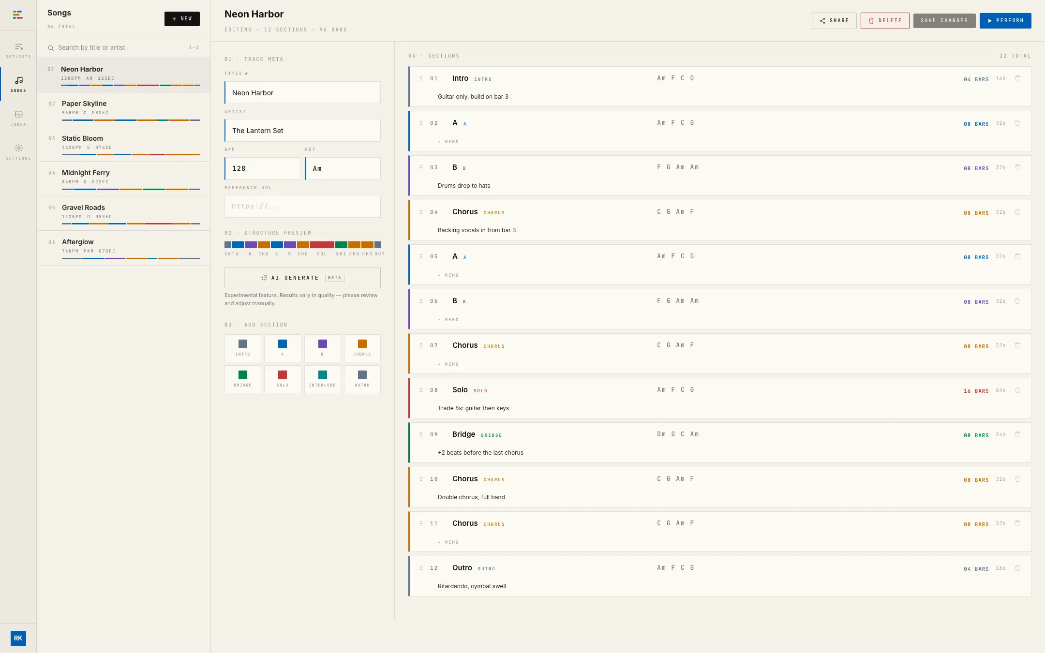1045x653 pixels.
Task: Grab the drag handle of section 05 A
Action: tap(421, 256)
